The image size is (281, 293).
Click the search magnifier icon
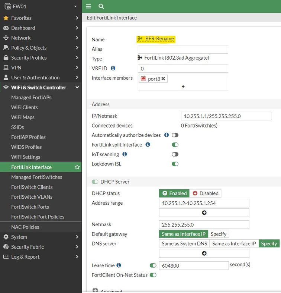(101, 6)
